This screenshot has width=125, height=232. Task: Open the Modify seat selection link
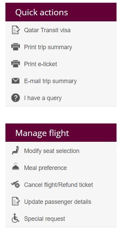tap(52, 151)
